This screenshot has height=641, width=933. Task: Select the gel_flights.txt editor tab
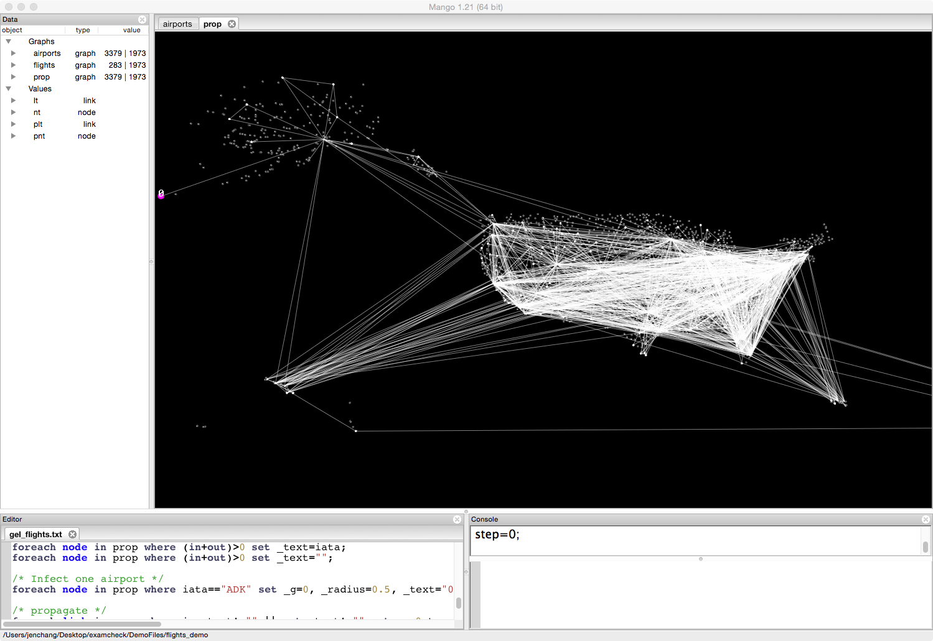(36, 535)
